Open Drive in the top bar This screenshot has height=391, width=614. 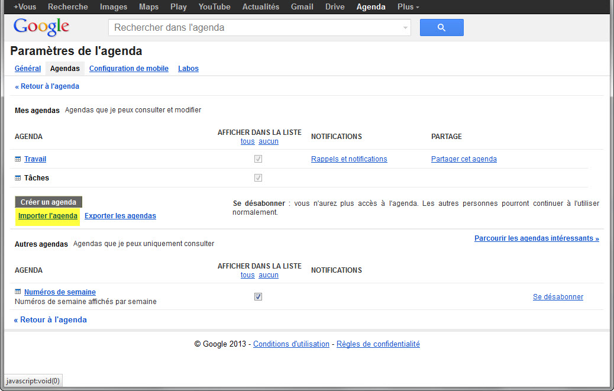pos(335,7)
